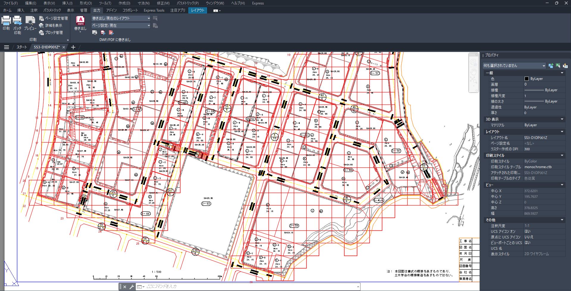Expand the 何も選択されていません selection dropdown
This screenshot has height=291, width=571.
(544, 66)
